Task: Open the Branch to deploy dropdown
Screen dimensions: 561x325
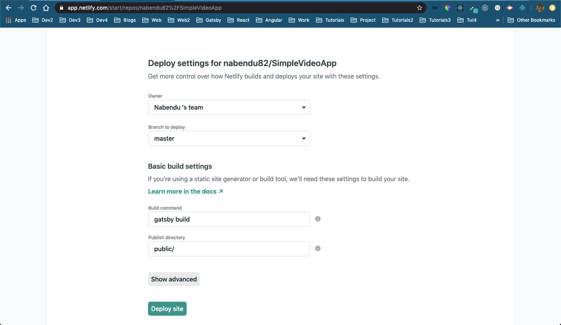Action: click(x=229, y=138)
